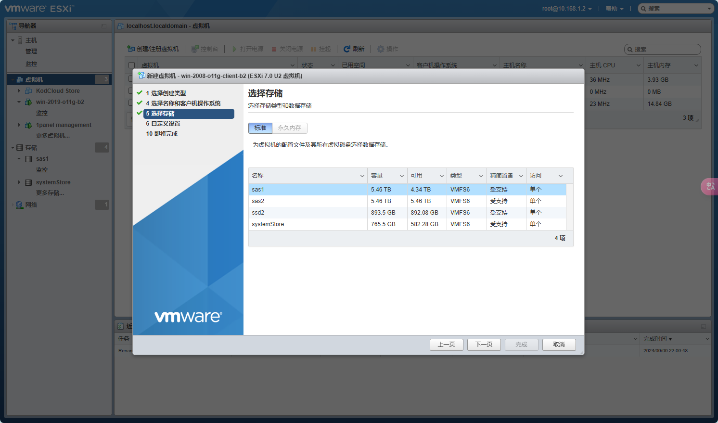Click the power on (打开电源) icon
This screenshot has width=718, height=423.
pyautogui.click(x=234, y=49)
